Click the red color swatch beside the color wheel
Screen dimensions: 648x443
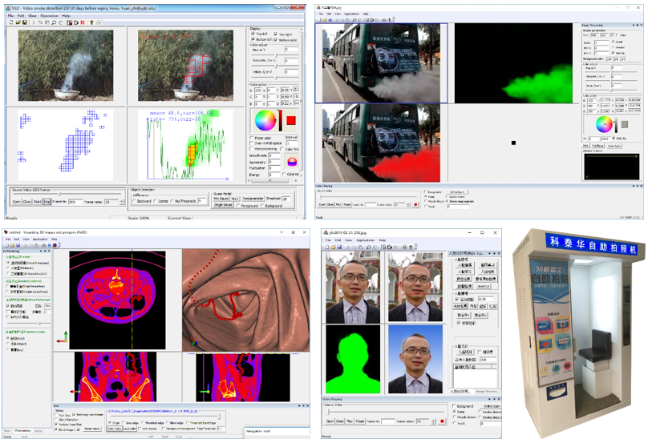tap(290, 120)
